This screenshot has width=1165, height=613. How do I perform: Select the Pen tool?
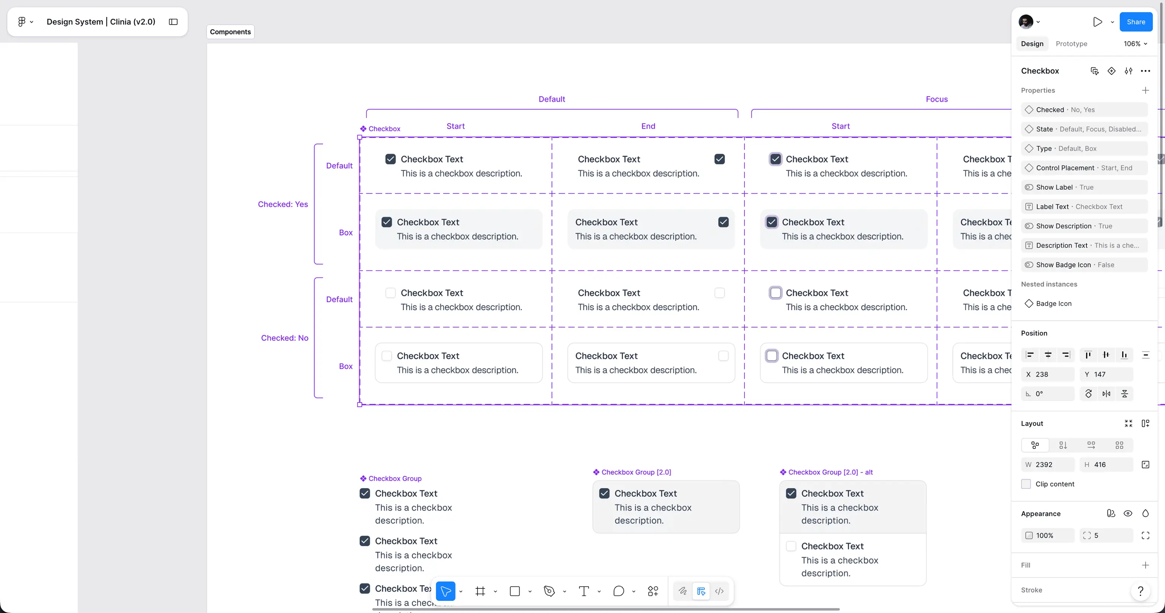pyautogui.click(x=550, y=591)
